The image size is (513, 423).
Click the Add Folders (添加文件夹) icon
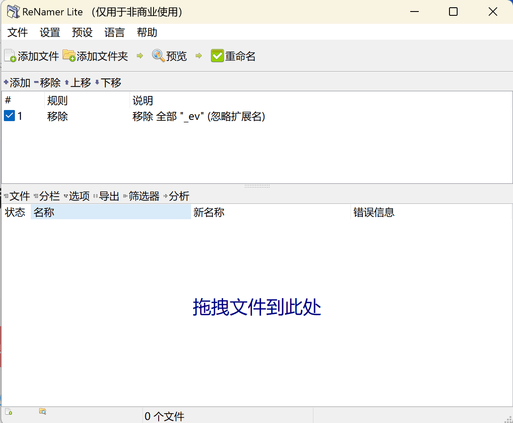point(69,56)
